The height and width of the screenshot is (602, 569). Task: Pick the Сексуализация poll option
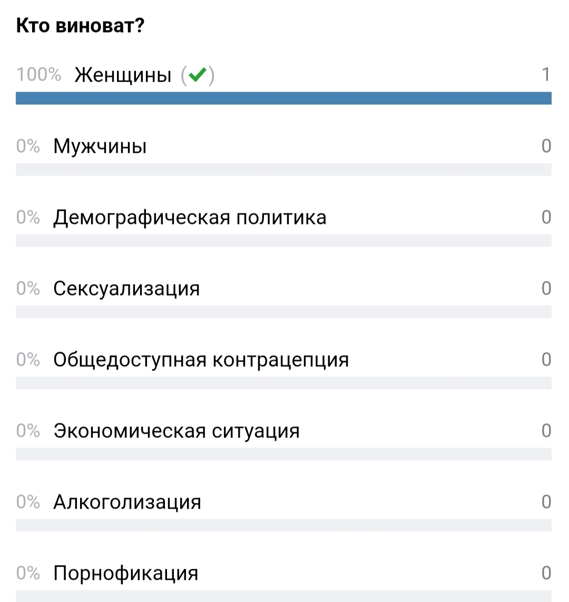point(126,288)
